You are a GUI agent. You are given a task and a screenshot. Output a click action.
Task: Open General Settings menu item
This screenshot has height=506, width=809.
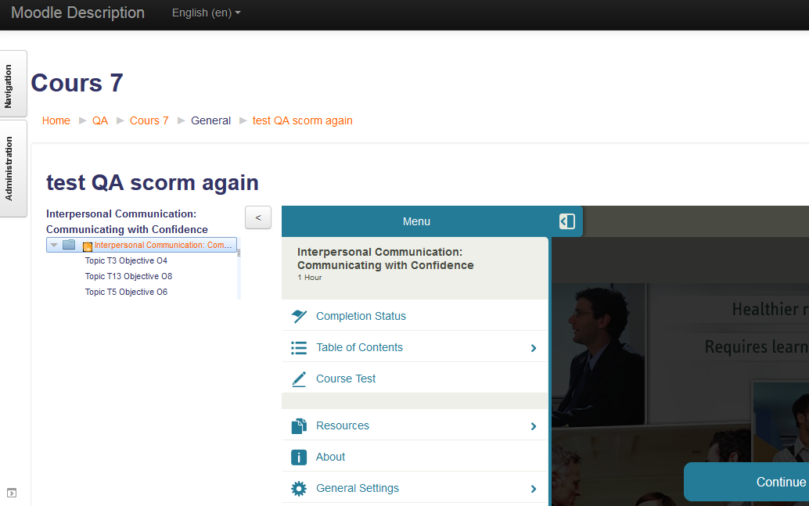point(415,488)
